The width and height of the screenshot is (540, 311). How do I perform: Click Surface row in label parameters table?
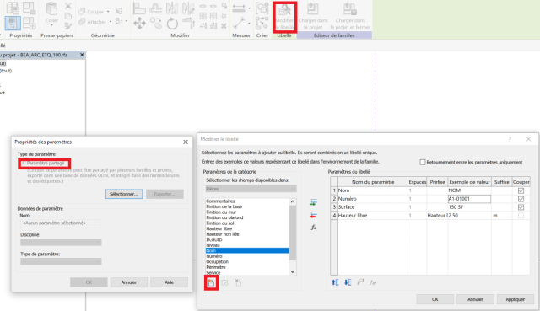(430, 207)
